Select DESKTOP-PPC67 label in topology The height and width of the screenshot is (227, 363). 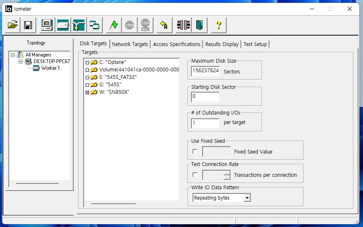point(52,61)
